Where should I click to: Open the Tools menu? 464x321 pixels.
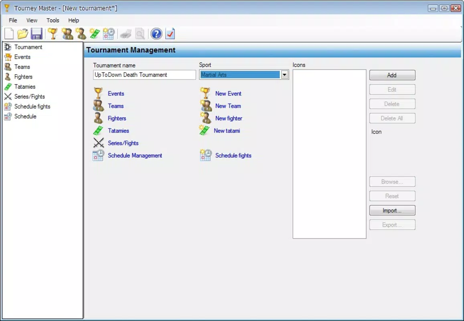[x=53, y=20]
